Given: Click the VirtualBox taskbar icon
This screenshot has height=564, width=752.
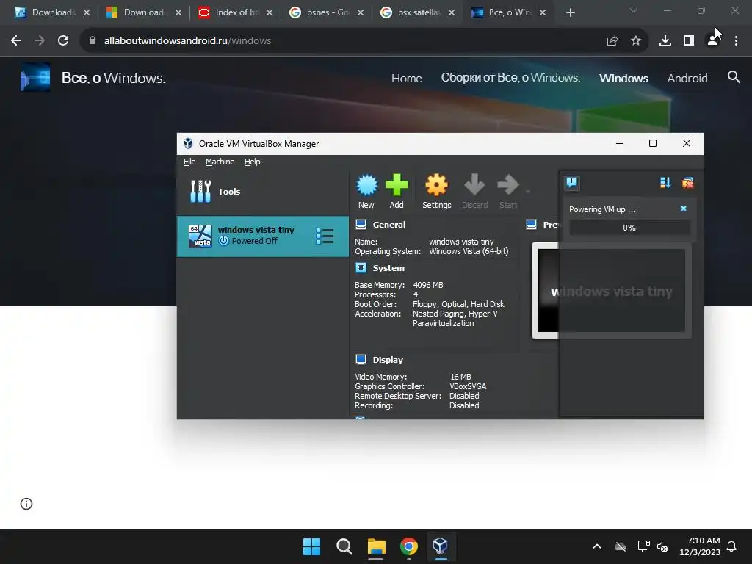Looking at the screenshot, I should click(441, 546).
